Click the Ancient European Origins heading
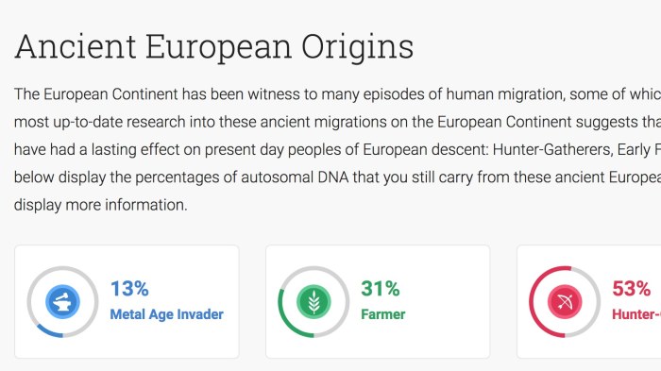Screen dimensions: 661x371 click(214, 47)
